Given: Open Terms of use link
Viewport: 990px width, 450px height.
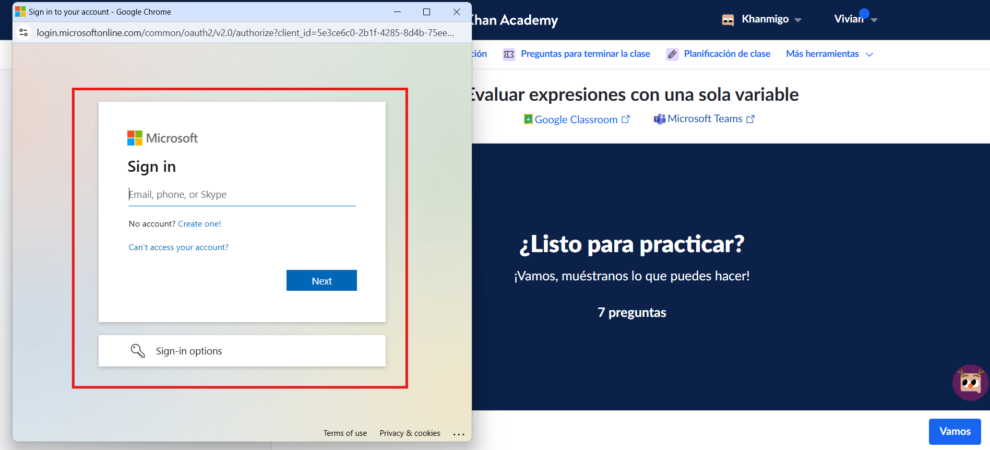Looking at the screenshot, I should (345, 433).
